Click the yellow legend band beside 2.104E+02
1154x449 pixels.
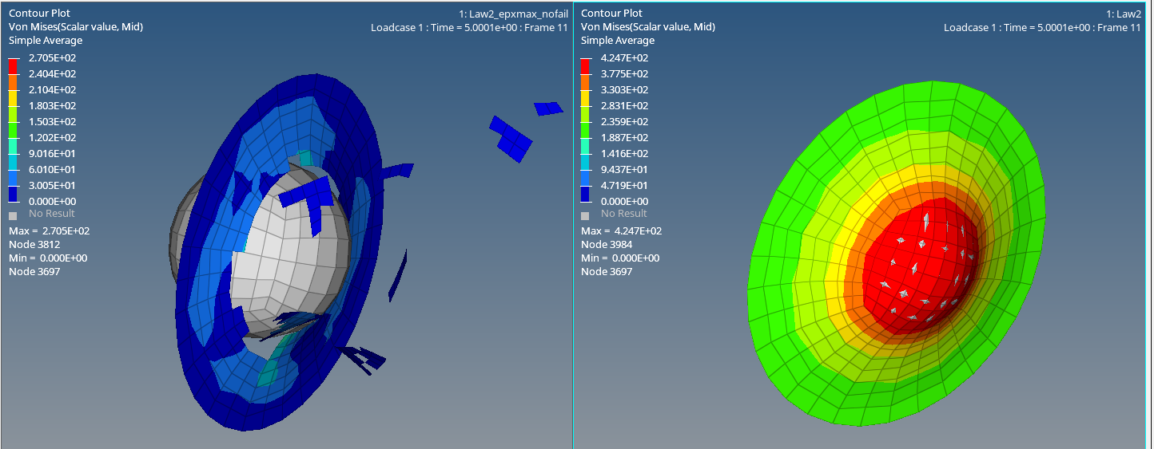[x=14, y=97]
